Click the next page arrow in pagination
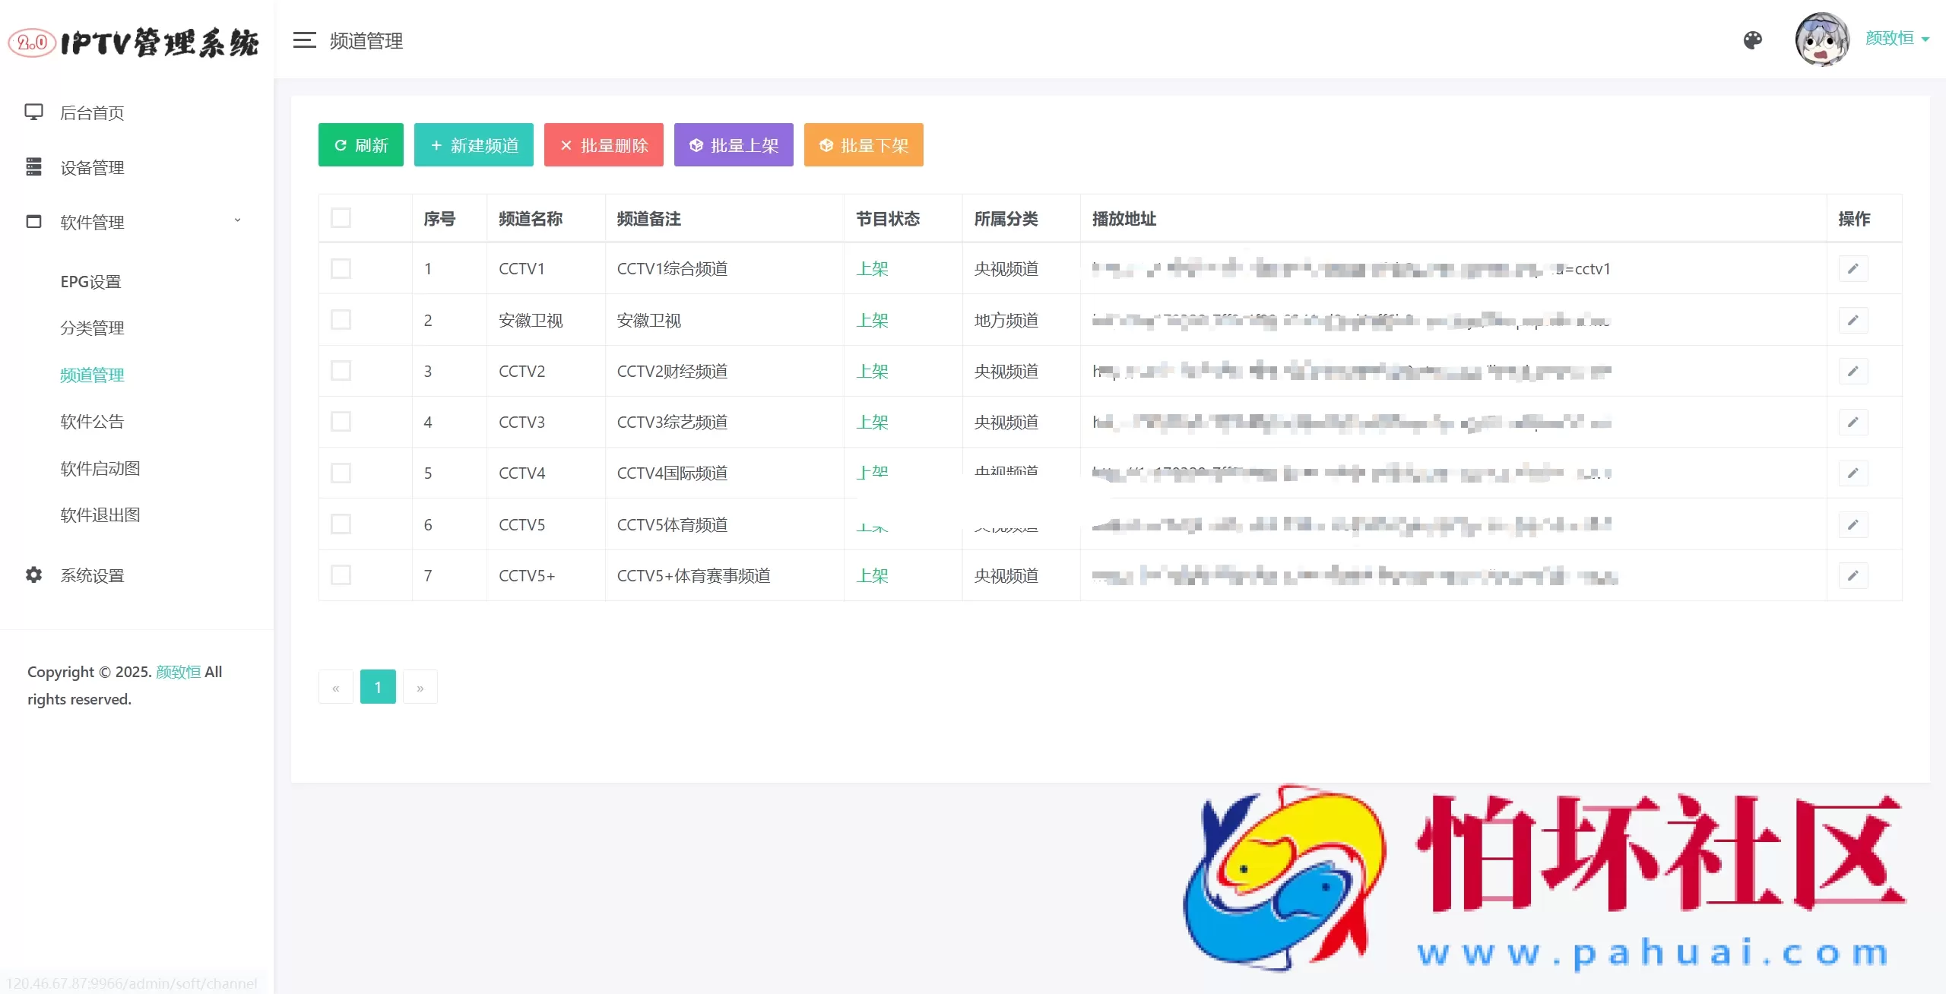Screen dimensions: 1946x994 click(x=420, y=686)
